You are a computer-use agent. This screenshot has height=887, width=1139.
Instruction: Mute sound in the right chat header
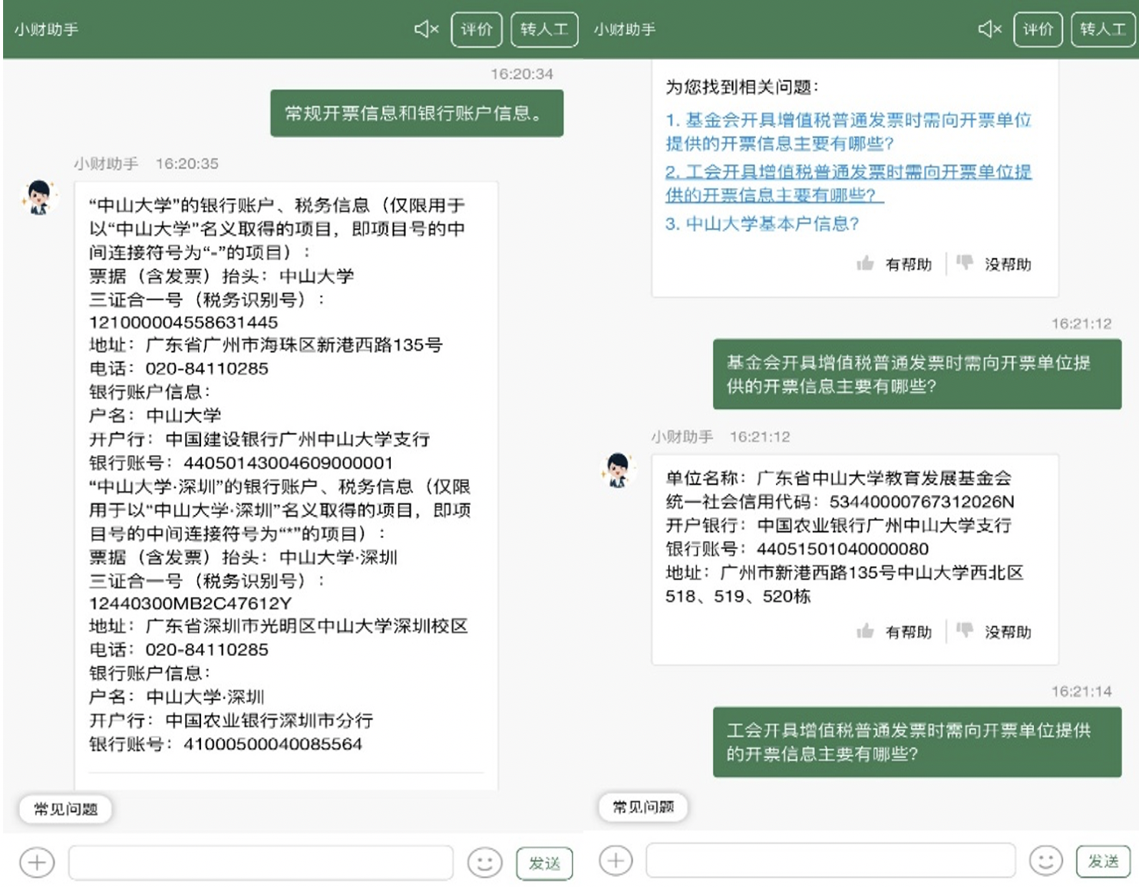989,29
